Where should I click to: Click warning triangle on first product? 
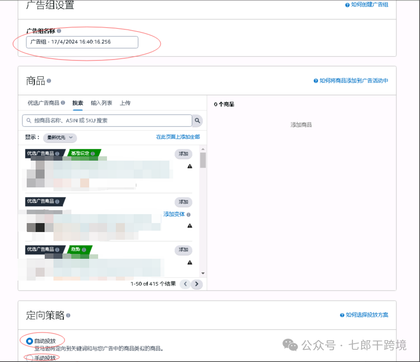[x=190, y=166]
